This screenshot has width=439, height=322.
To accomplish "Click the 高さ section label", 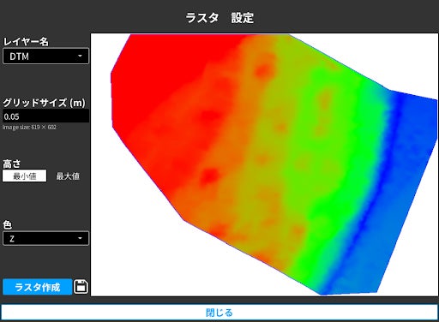I will point(12,164).
